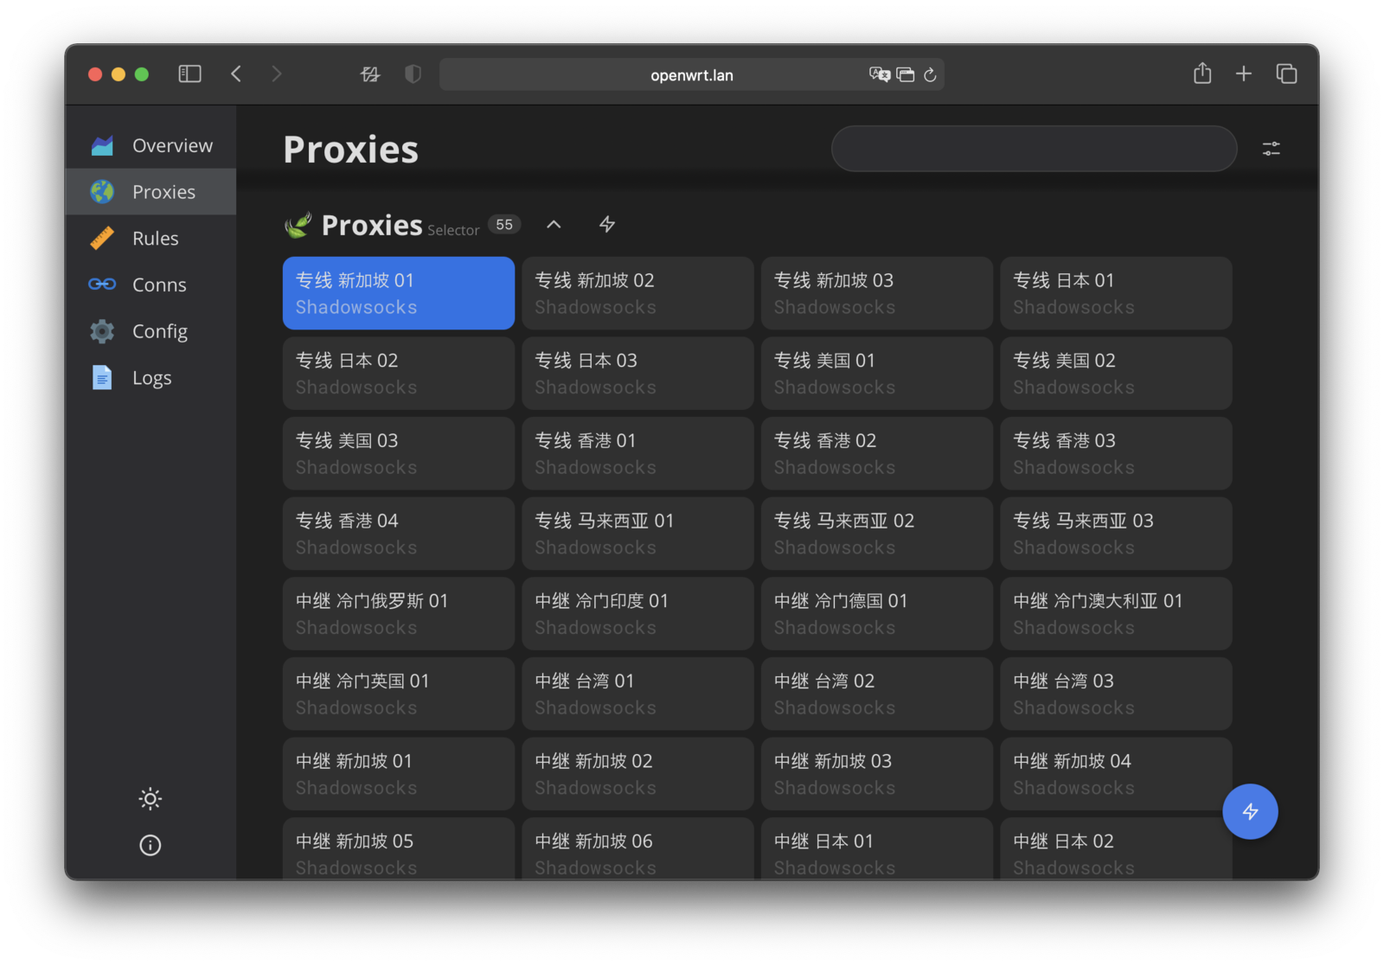
Task: Select the 专线 香港 02 proxy
Action: (876, 453)
